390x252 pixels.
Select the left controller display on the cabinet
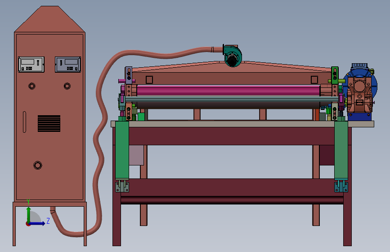[x=31, y=65]
